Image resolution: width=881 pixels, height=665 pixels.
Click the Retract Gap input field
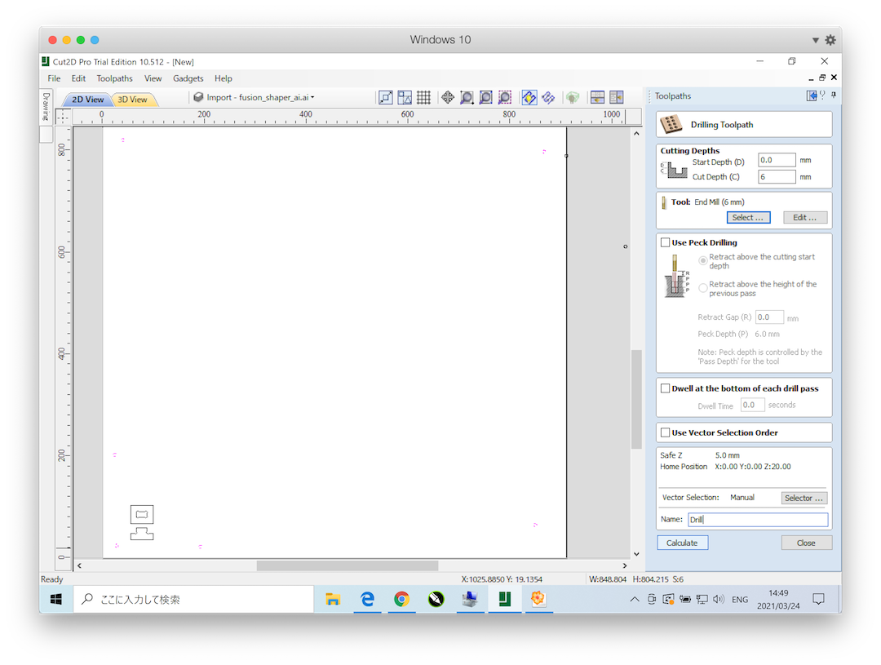[x=769, y=317]
